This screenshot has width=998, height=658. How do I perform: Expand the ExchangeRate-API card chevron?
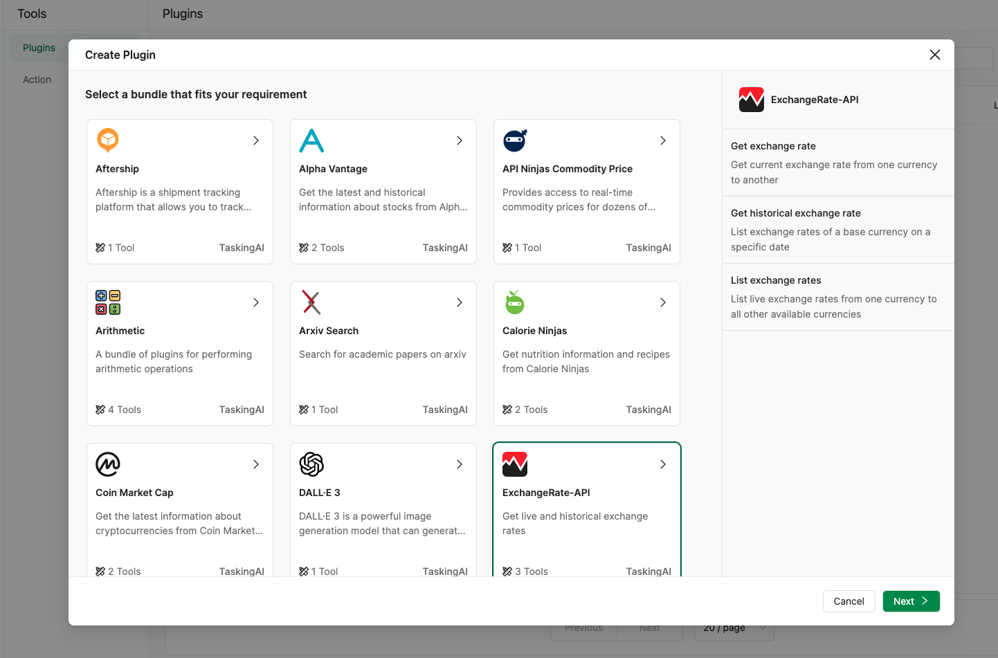tap(663, 464)
